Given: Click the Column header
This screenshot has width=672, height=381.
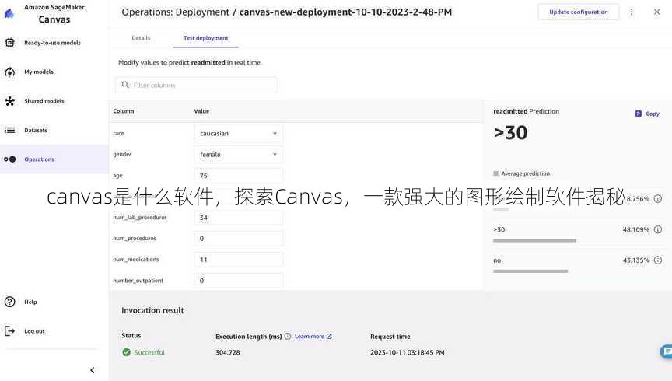Looking at the screenshot, I should (124, 111).
